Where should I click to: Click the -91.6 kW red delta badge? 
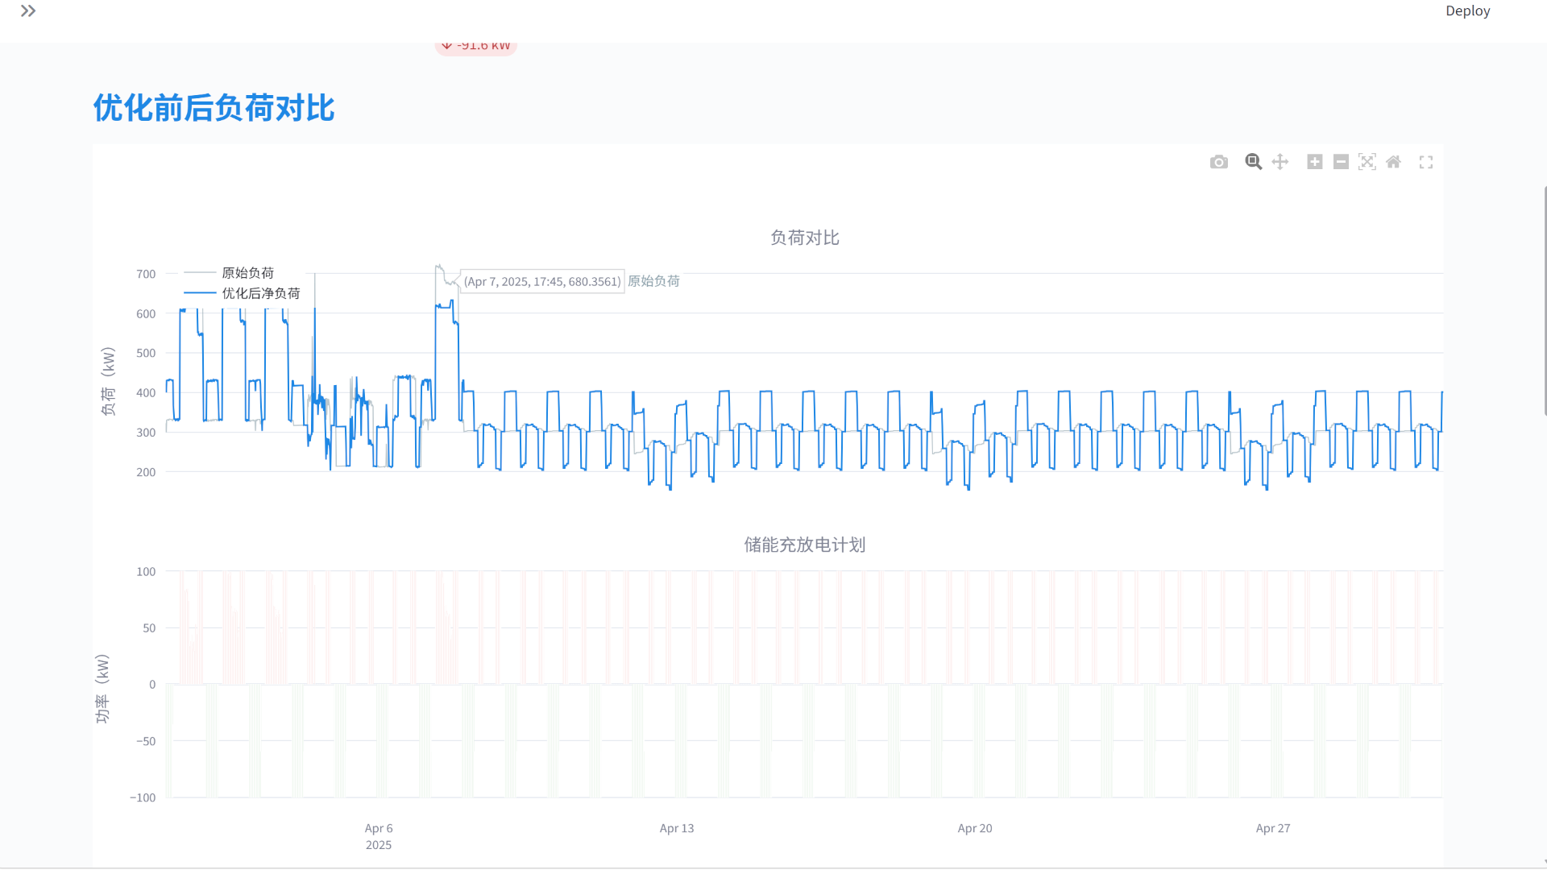click(476, 47)
